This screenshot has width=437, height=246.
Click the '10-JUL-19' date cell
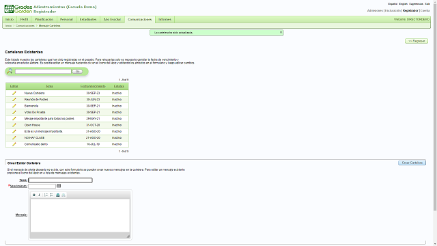(93, 144)
